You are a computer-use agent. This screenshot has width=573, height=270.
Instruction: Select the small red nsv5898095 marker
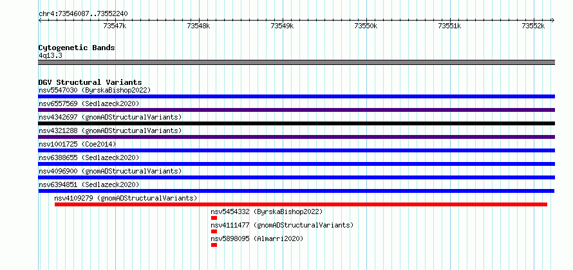(x=214, y=245)
